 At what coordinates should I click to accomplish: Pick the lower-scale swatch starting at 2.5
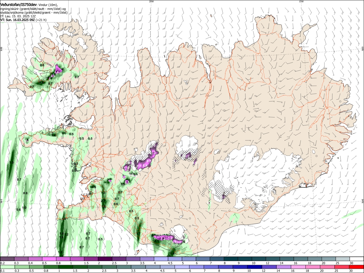pos(109,267)
